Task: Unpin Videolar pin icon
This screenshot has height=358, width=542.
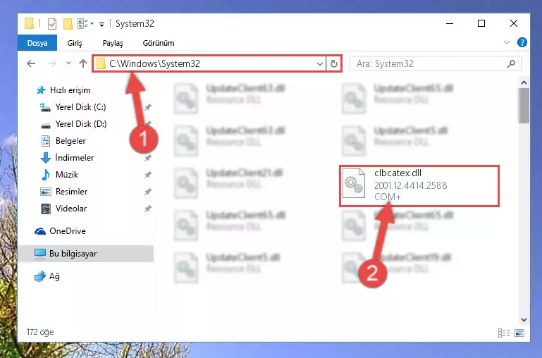Action: (x=148, y=209)
